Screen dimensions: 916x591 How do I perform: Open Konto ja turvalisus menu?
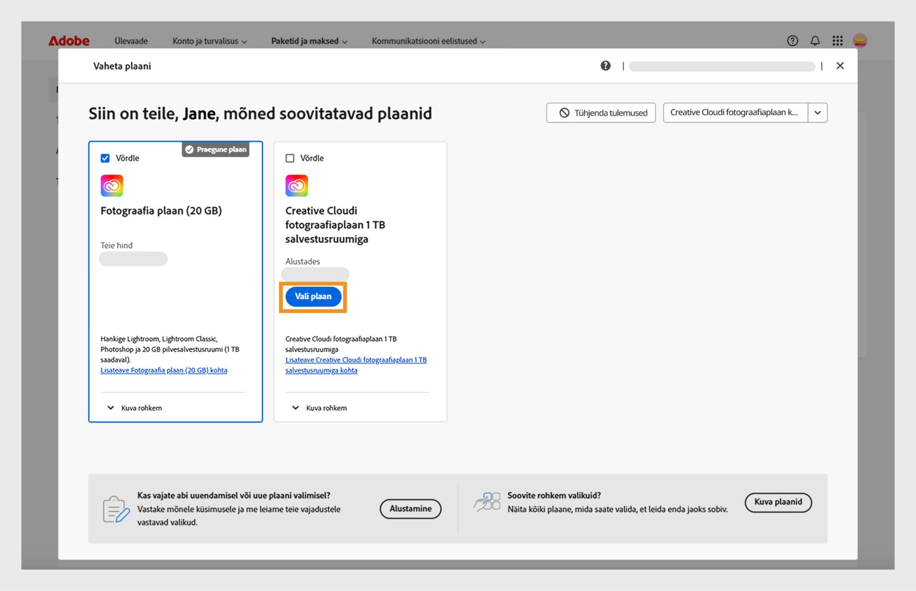pyautogui.click(x=210, y=41)
